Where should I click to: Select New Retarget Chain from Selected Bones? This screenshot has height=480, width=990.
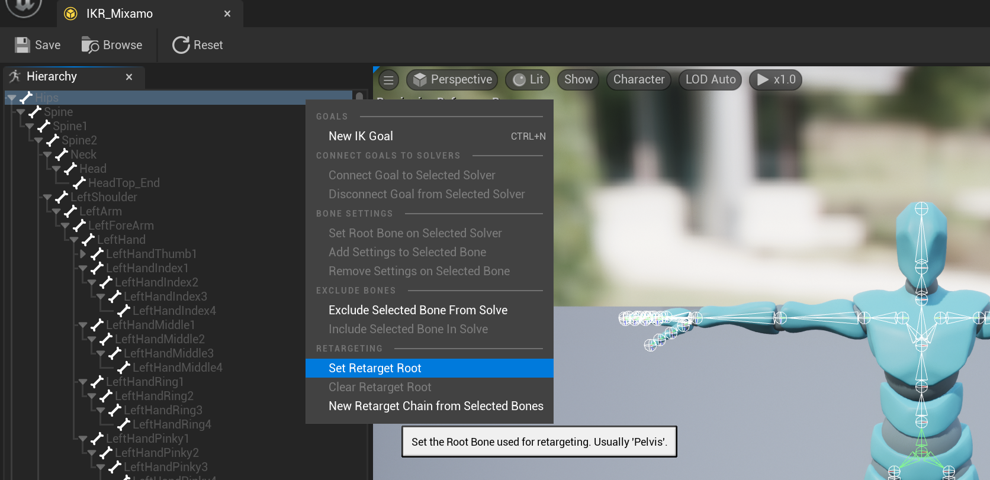tap(429, 406)
